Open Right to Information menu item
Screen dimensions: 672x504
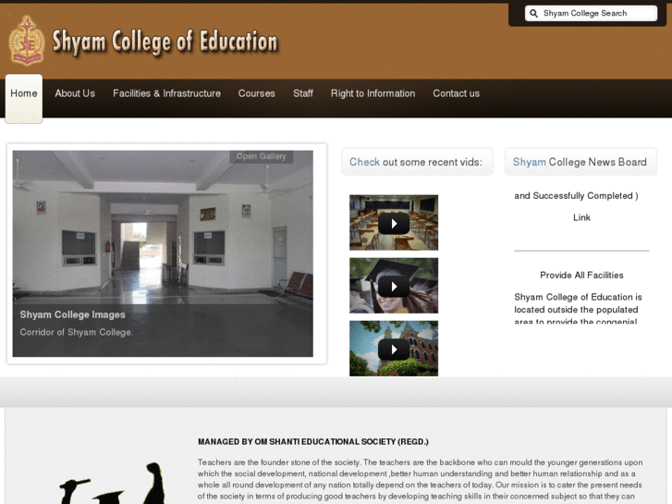point(373,93)
